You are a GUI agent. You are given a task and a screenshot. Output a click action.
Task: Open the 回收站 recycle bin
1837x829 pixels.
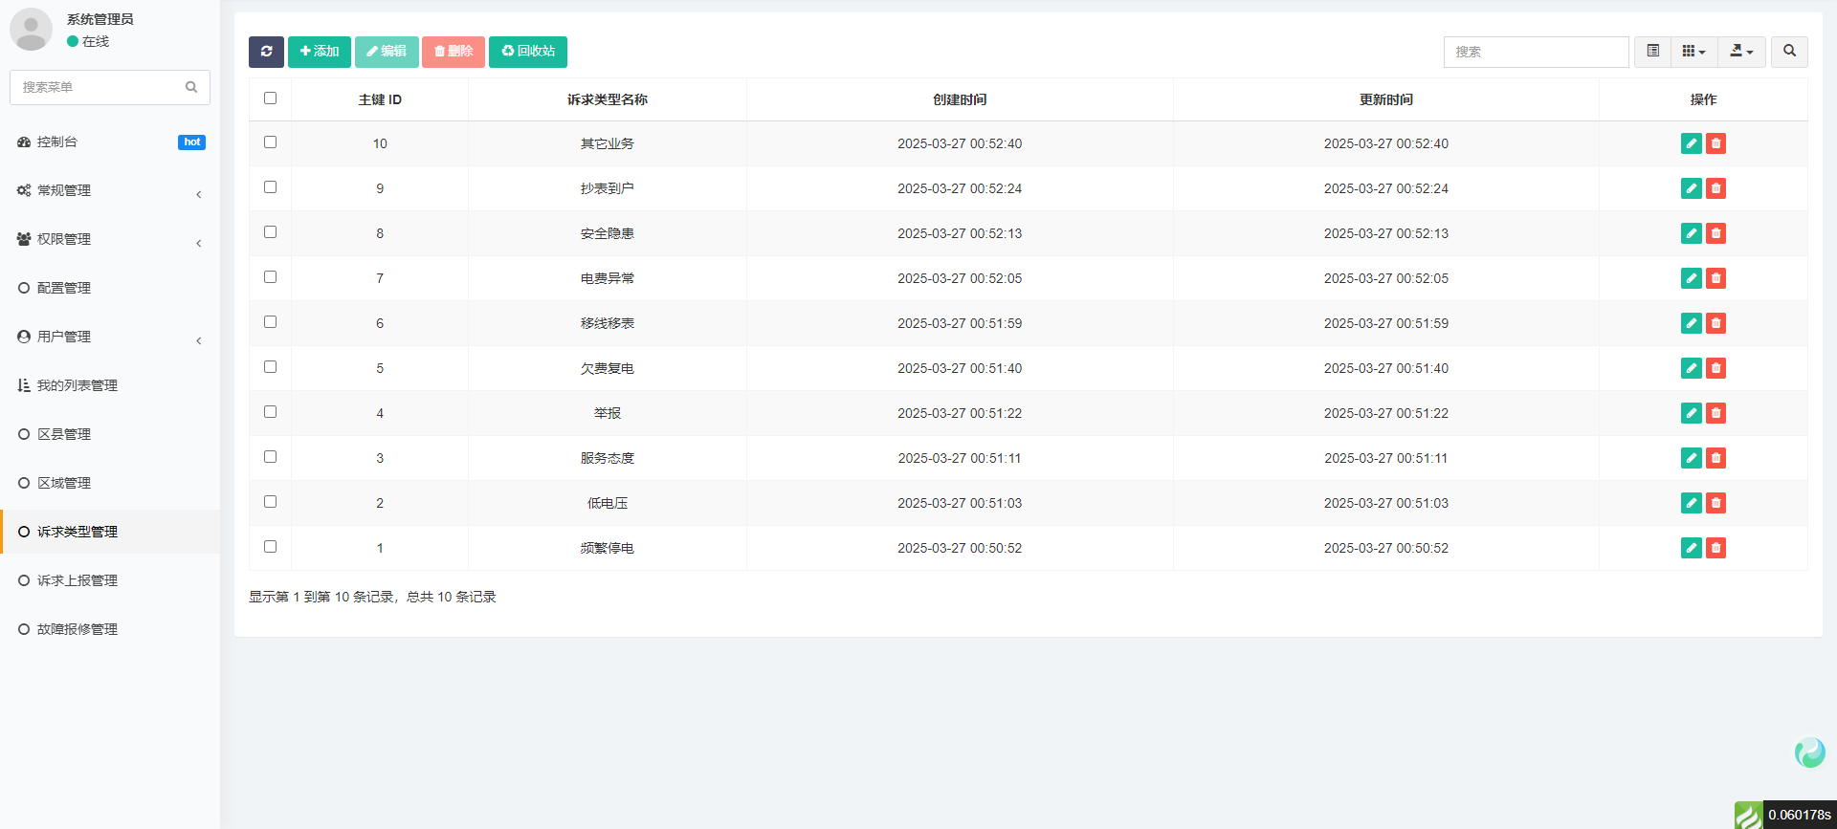[x=528, y=52]
